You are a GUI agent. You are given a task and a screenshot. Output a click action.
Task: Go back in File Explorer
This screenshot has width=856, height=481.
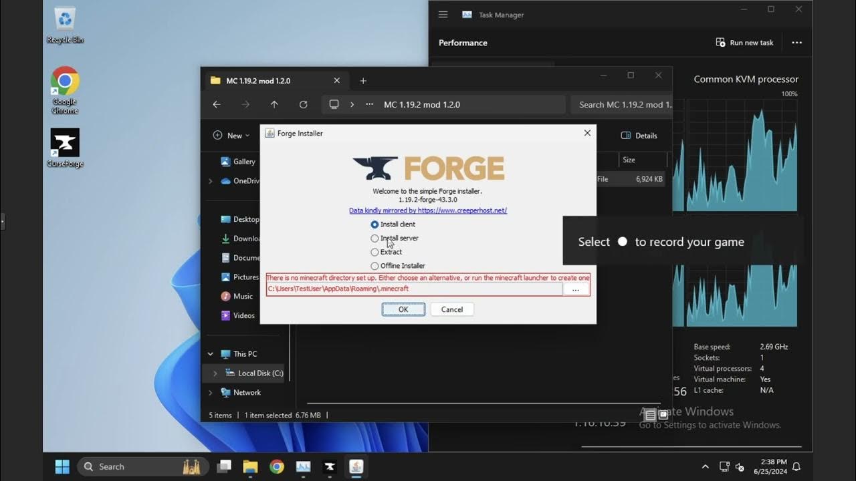(217, 104)
